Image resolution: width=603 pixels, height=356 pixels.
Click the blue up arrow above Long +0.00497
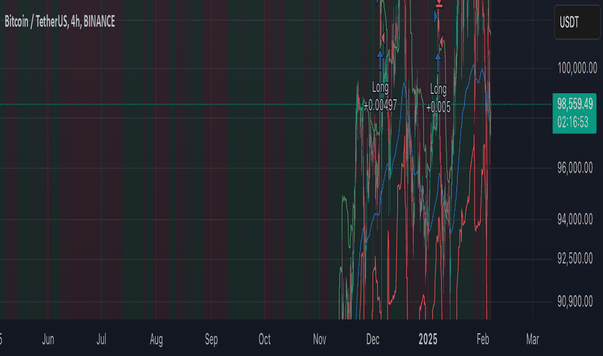[x=380, y=60]
